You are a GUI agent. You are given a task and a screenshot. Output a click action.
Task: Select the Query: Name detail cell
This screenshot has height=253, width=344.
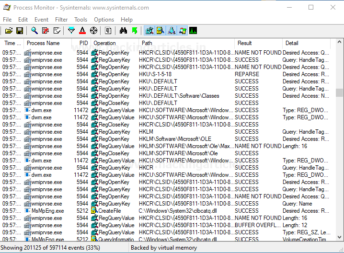tap(297, 204)
